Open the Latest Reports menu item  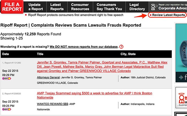(57, 7)
